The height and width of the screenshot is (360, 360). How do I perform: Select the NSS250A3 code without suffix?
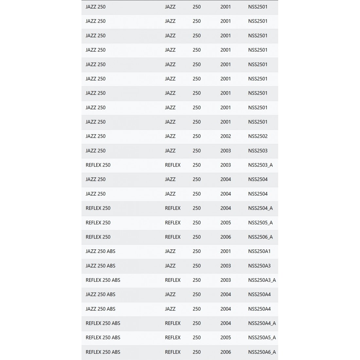(x=259, y=266)
